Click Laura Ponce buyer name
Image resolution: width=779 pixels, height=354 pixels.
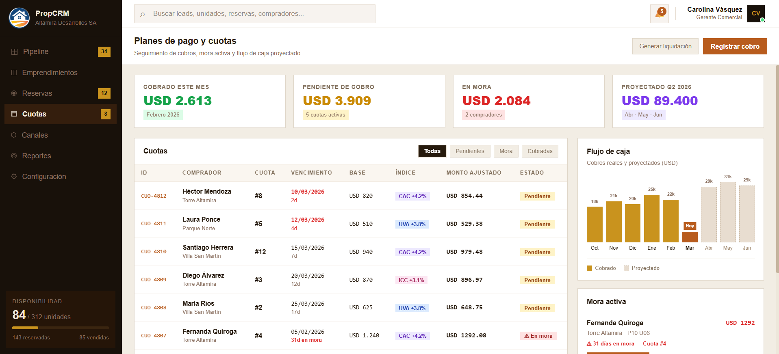pos(201,220)
